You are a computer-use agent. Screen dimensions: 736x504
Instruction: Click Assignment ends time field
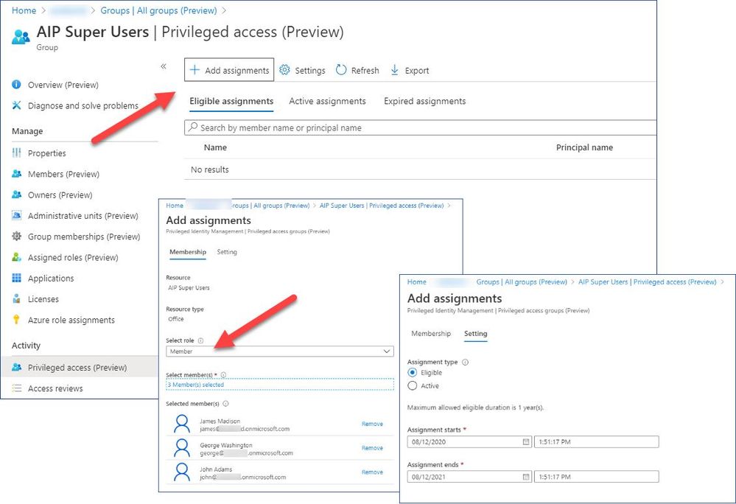[x=596, y=477]
